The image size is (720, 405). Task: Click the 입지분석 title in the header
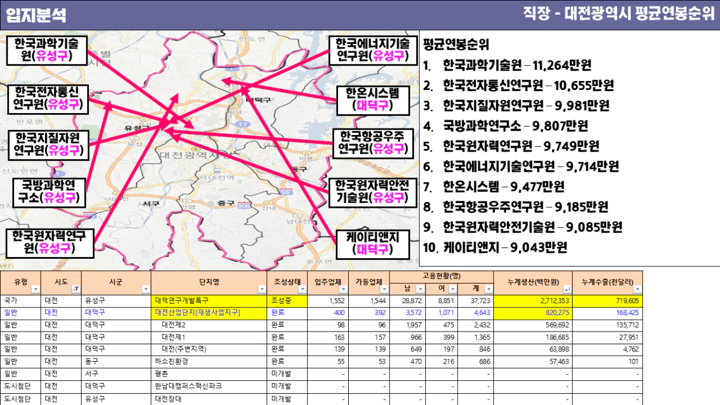36,15
